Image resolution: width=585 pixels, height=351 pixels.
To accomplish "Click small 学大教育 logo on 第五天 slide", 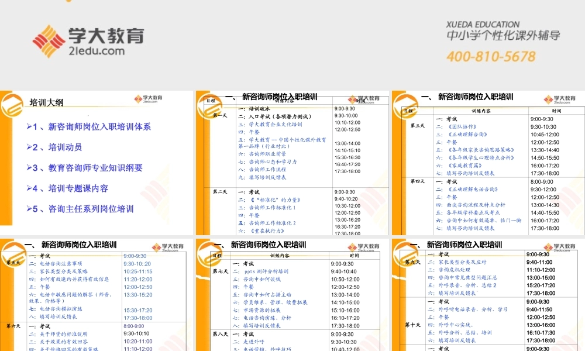I will pos(168,247).
